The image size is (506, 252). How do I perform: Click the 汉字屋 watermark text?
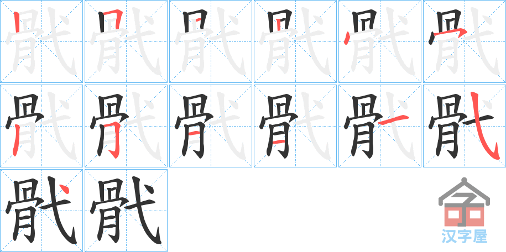464,236
